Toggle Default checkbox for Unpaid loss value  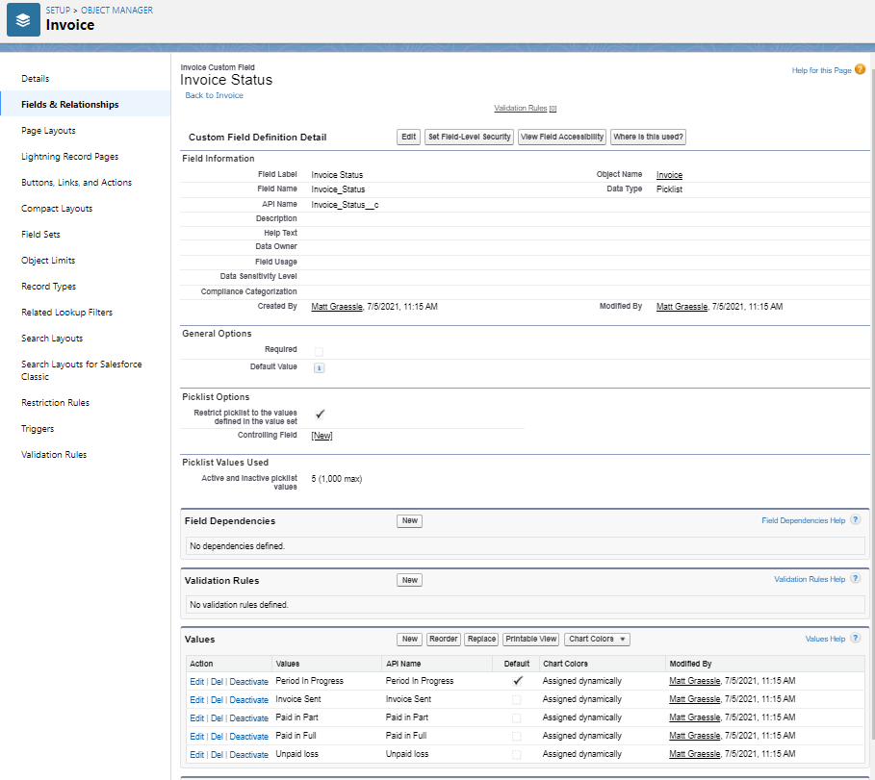coord(517,754)
